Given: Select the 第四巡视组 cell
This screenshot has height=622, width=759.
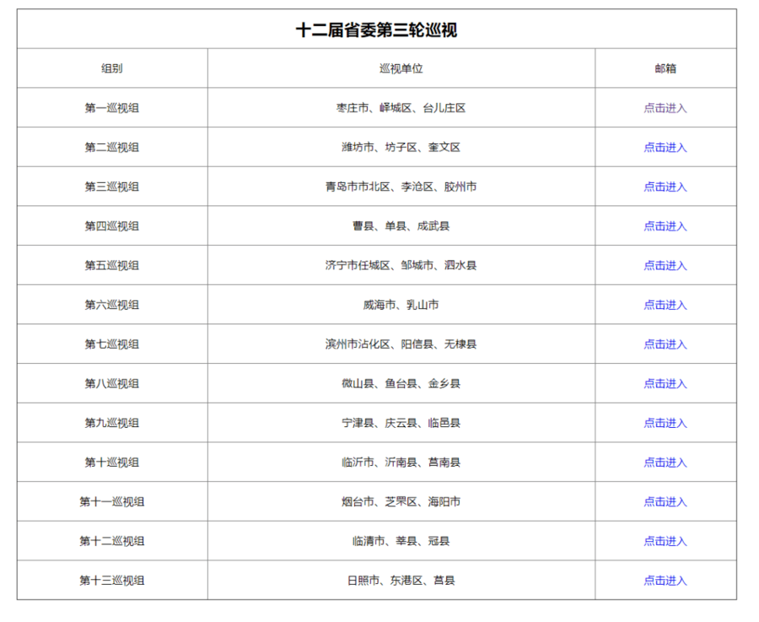Looking at the screenshot, I should point(112,226).
